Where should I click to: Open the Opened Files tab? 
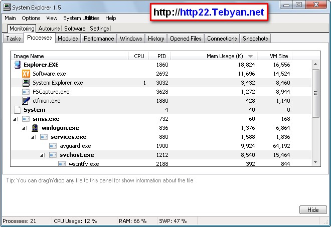pos(186,39)
